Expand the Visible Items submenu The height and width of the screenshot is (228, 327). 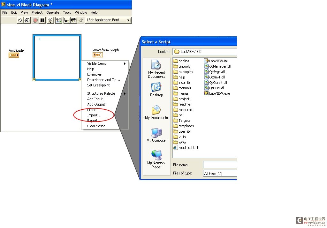105,63
